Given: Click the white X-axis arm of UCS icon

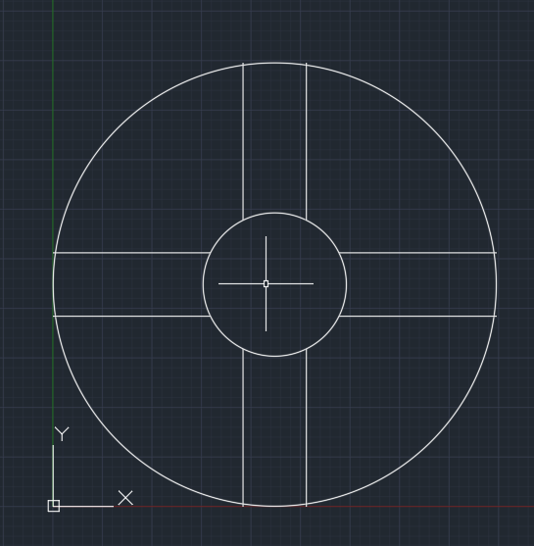Looking at the screenshot, I should coord(86,507).
